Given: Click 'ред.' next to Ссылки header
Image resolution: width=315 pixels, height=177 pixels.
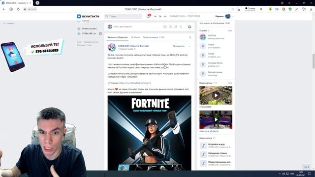Looking at the screenshot, I should pos(230,30).
